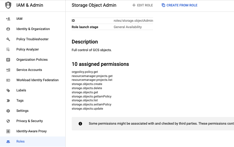Screen dimensions: 234x147
Task: Select permission storage.objects.list
Action: point(85,100)
